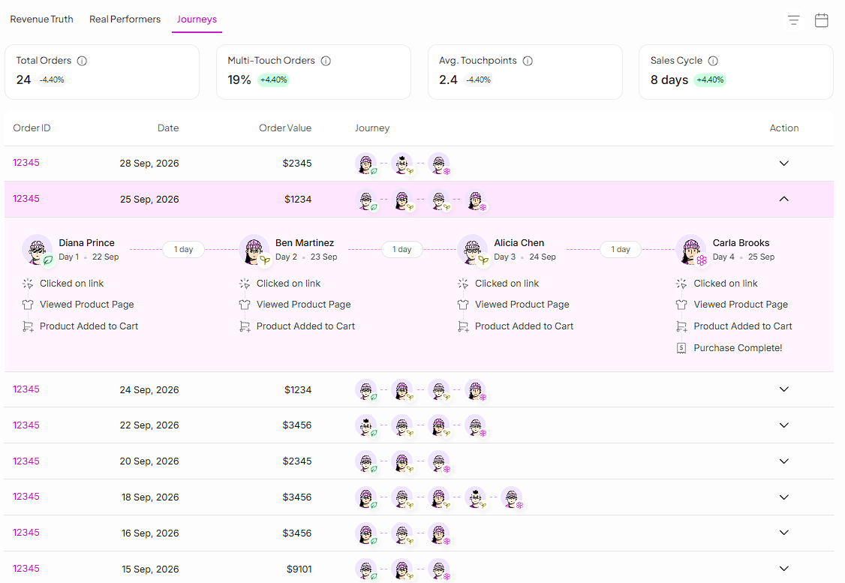Viewport: 845px width, 583px height.
Task: Expand the 22 Sep, 2026 order row
Action: pos(784,425)
